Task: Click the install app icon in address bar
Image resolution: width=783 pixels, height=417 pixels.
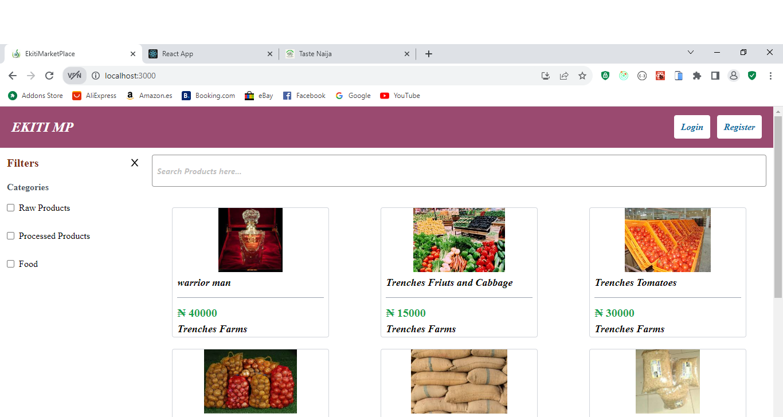Action: 546,76
